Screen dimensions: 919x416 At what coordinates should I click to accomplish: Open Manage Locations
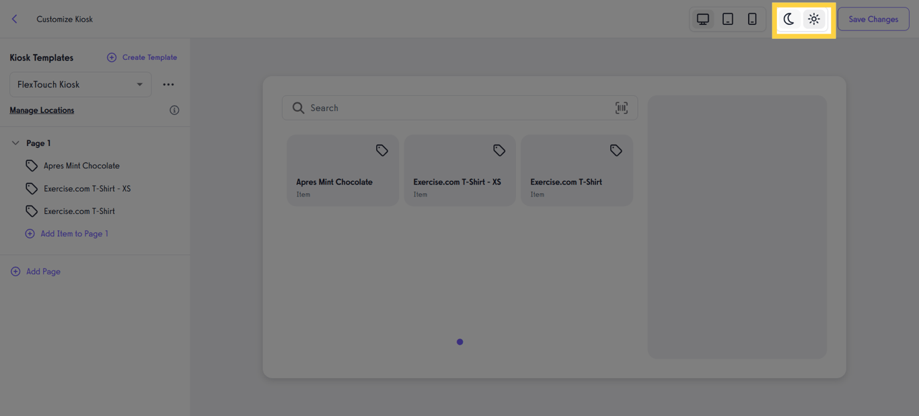[x=42, y=110]
